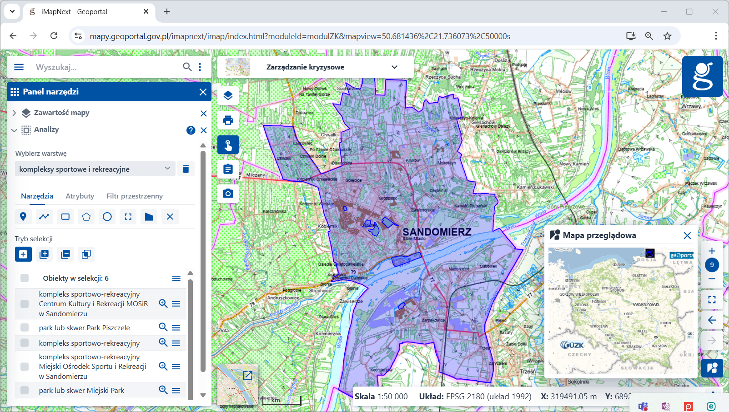
Task: Click the map zoom in plus button
Action: point(712,251)
